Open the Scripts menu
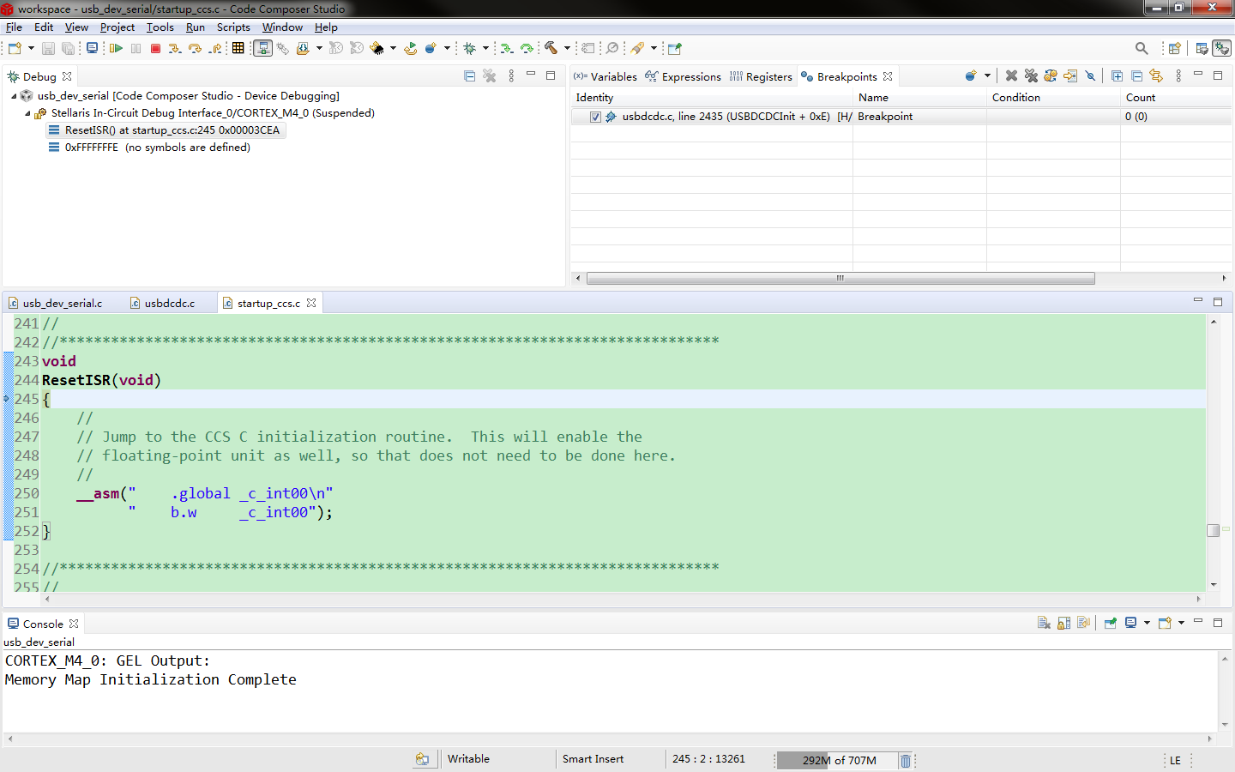The height and width of the screenshot is (772, 1235). (233, 27)
